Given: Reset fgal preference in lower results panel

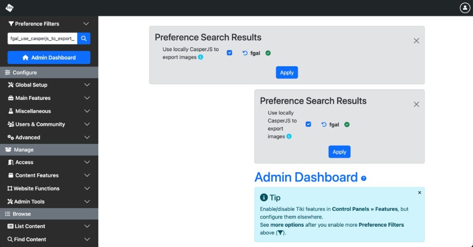Looking at the screenshot, I should [324, 124].
